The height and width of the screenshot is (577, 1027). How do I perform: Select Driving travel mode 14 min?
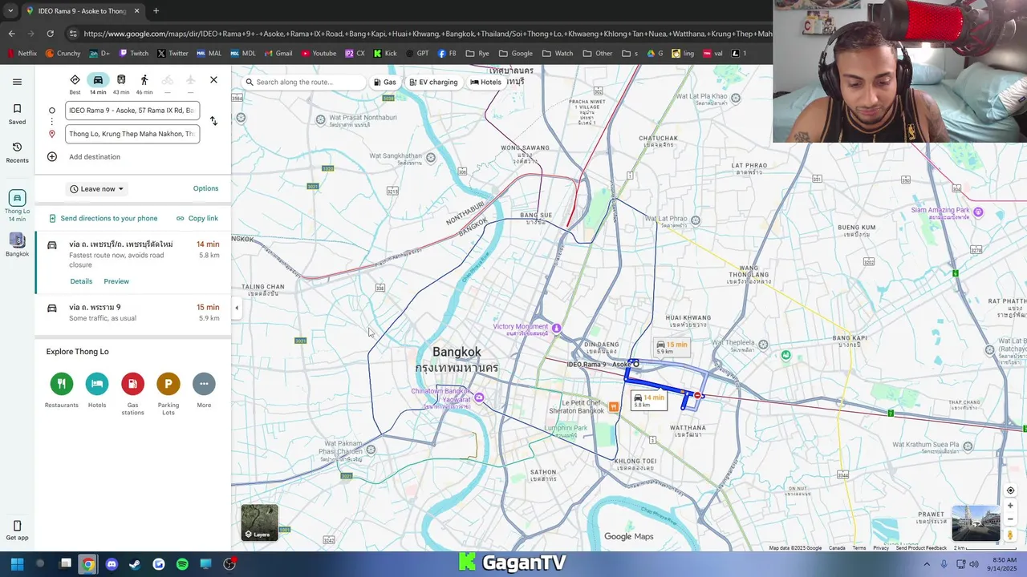pos(98,83)
